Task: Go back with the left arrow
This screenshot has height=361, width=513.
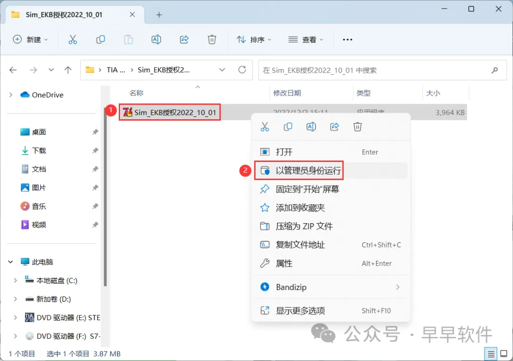Action: pos(13,70)
